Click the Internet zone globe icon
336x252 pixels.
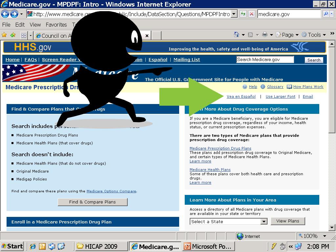240,236
